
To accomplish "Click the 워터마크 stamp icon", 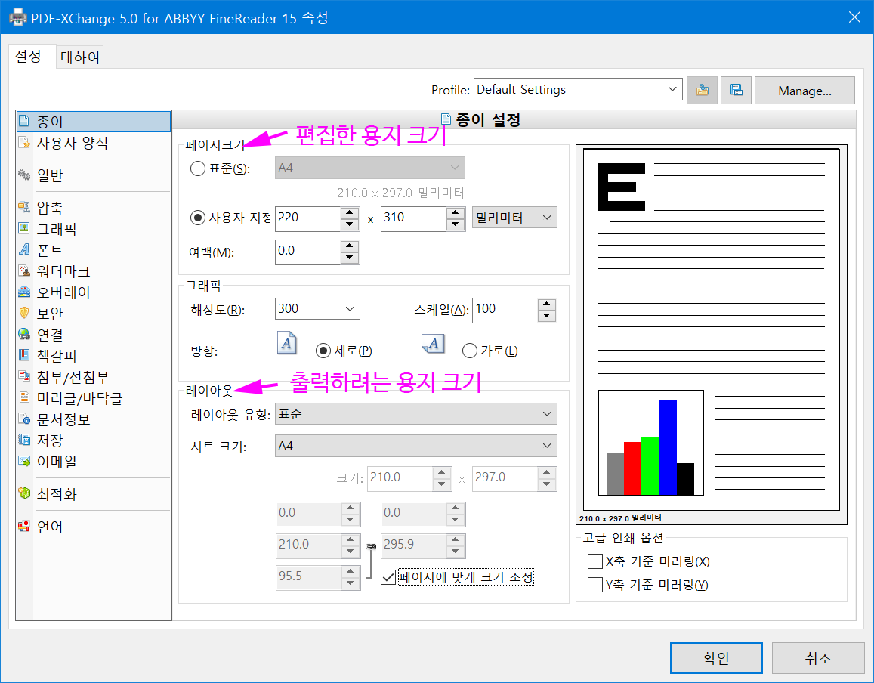I will [x=24, y=270].
